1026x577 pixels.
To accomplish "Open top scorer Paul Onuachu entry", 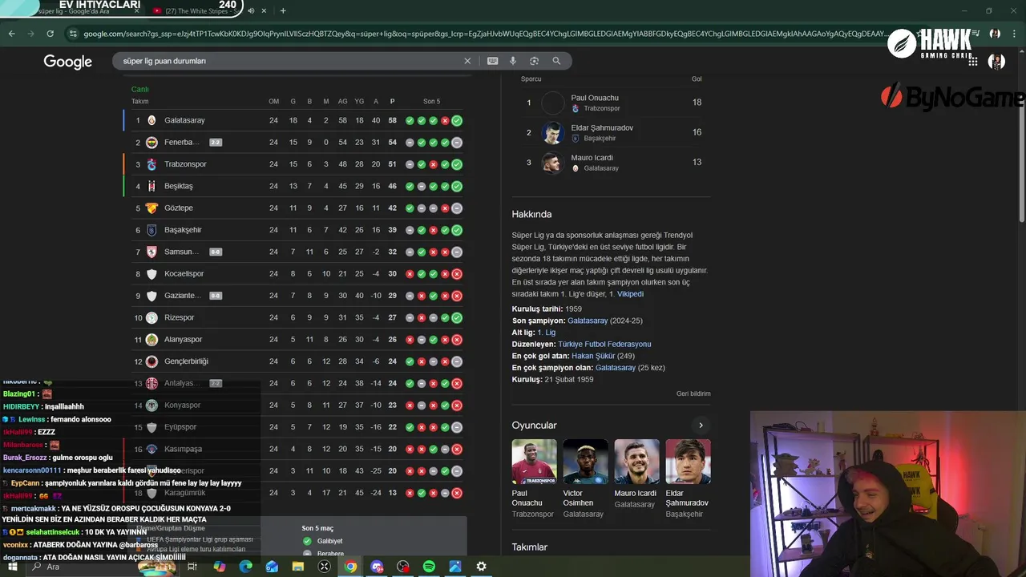I will pyautogui.click(x=611, y=103).
